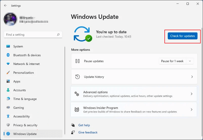Expand Update history with chevron arrow
Viewport: 203px width, 140px height.
192,77
